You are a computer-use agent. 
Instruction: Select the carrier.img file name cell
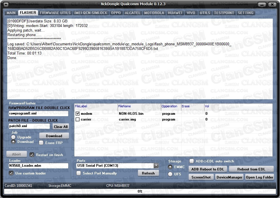(127, 119)
